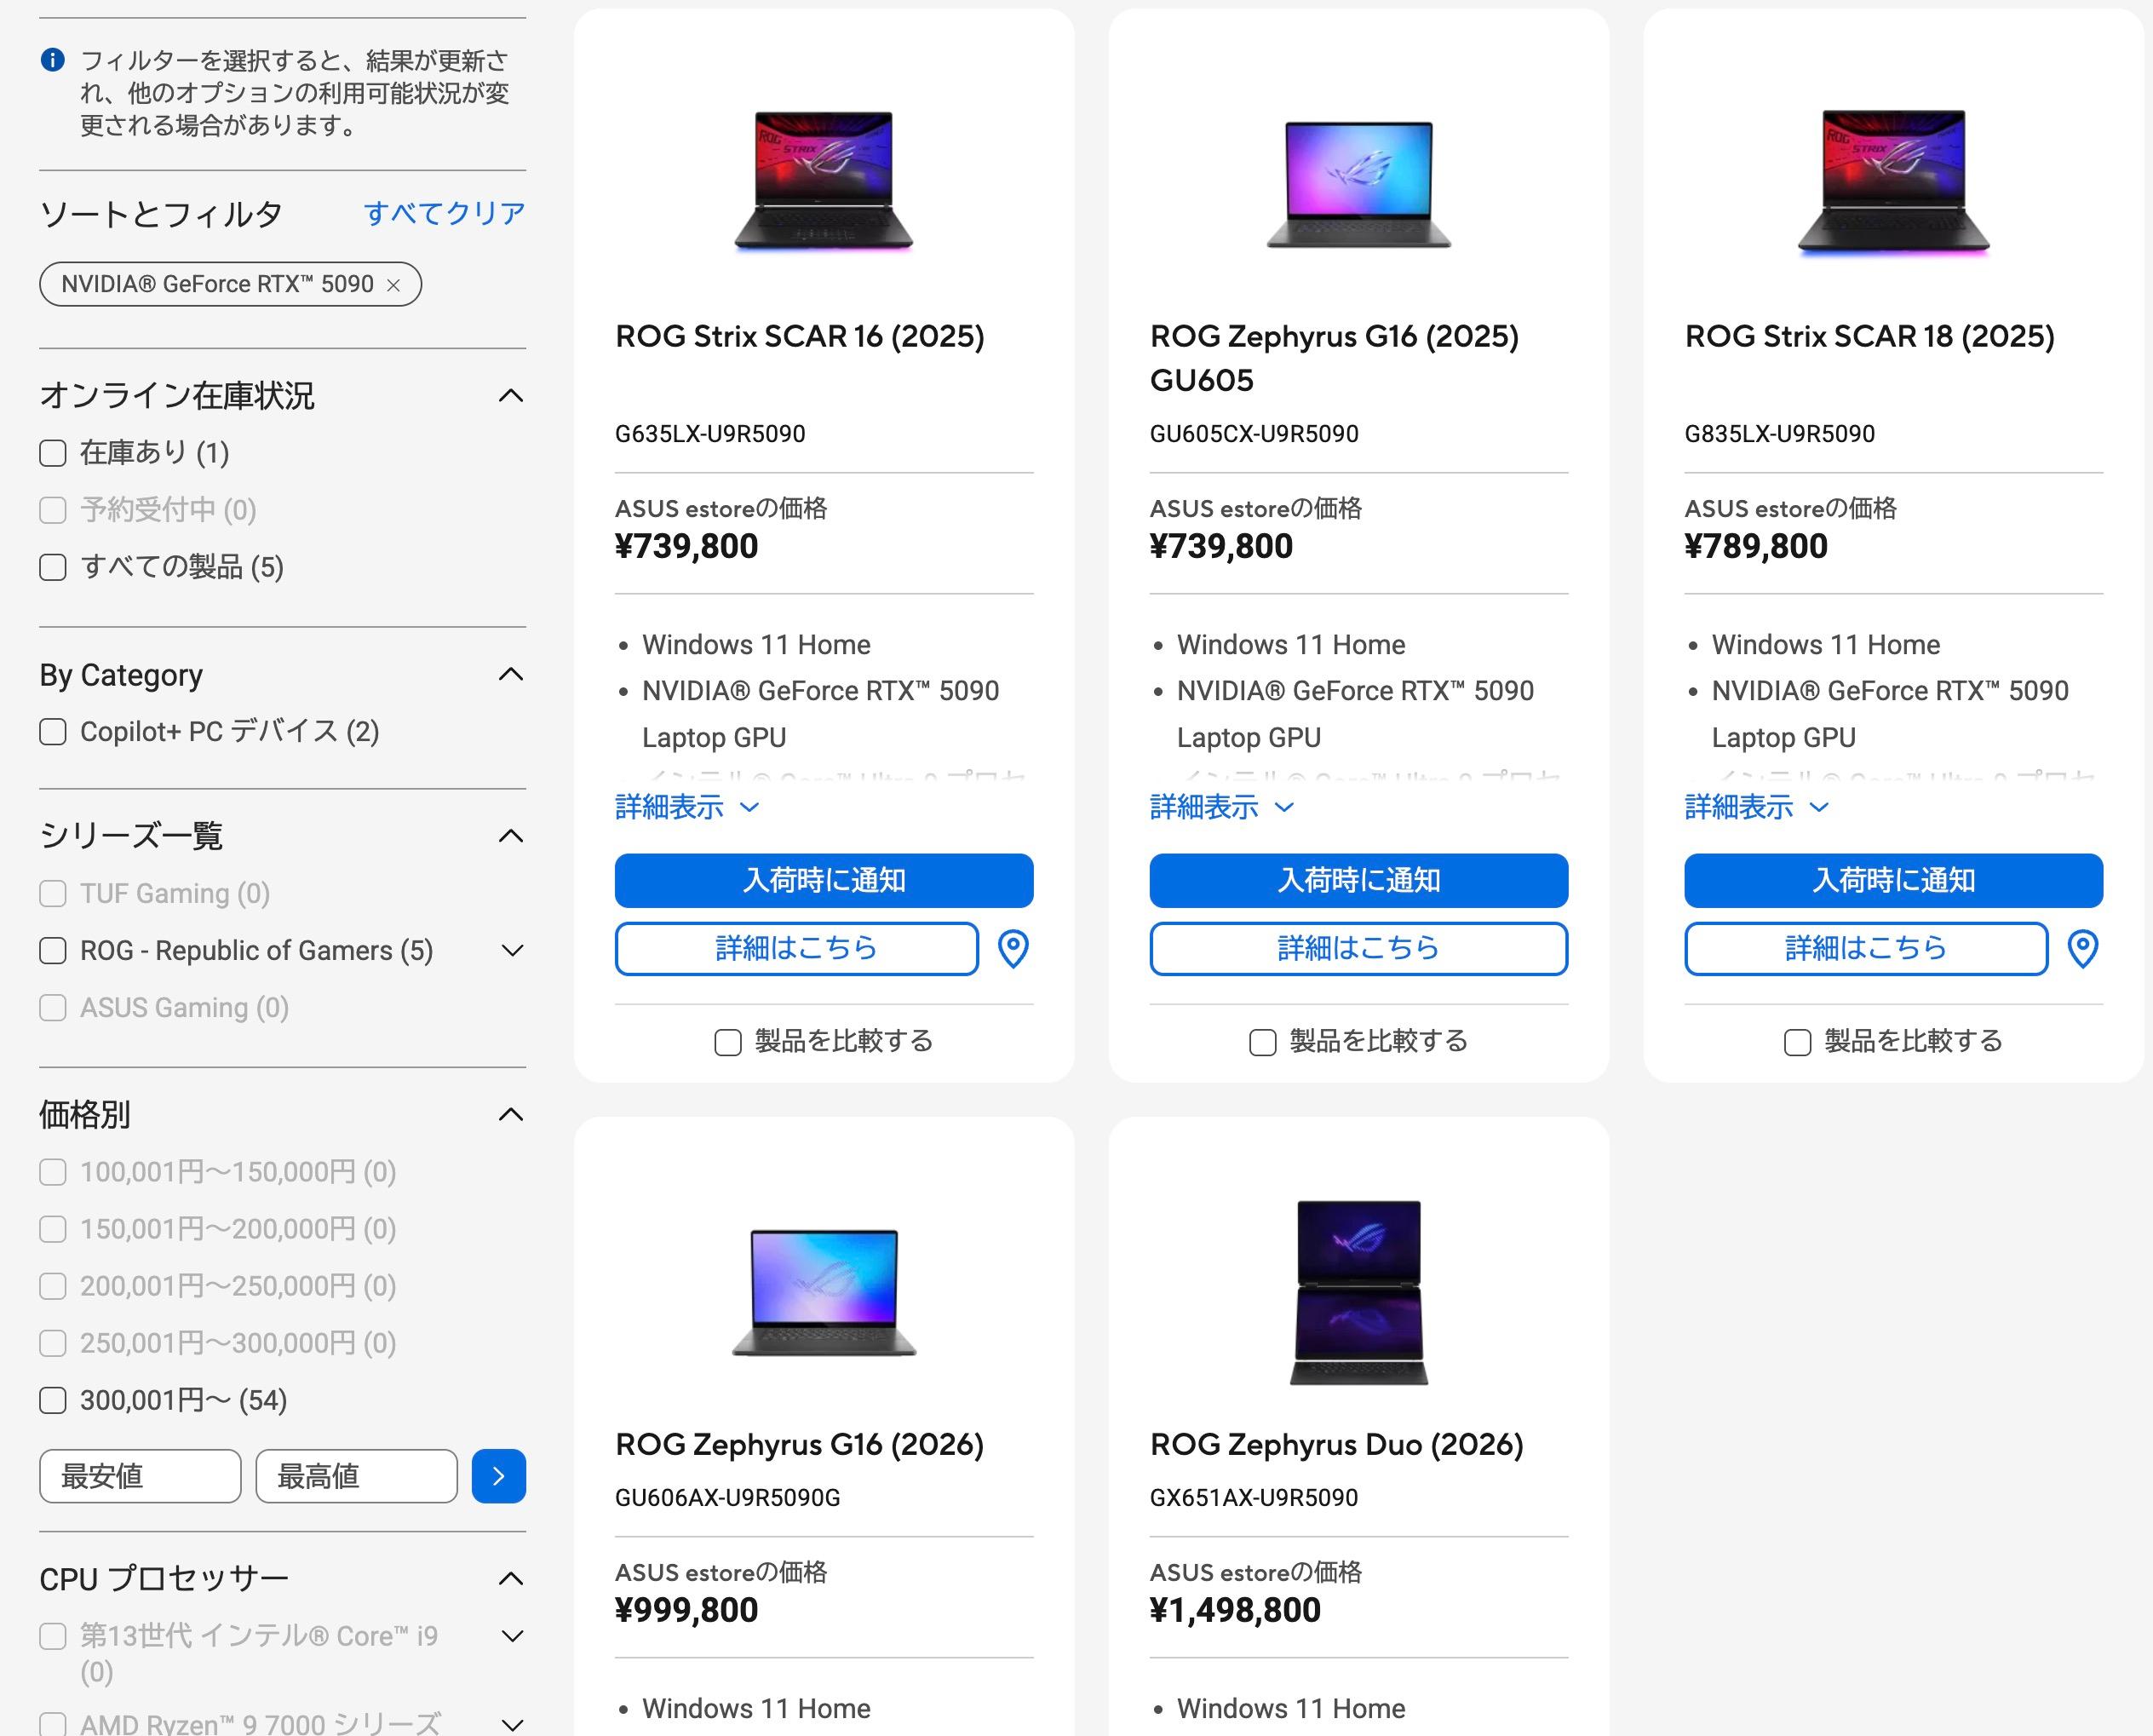Open store locator pin for ROG Strix SCAR 18
The width and height of the screenshot is (2153, 1736).
tap(2082, 948)
